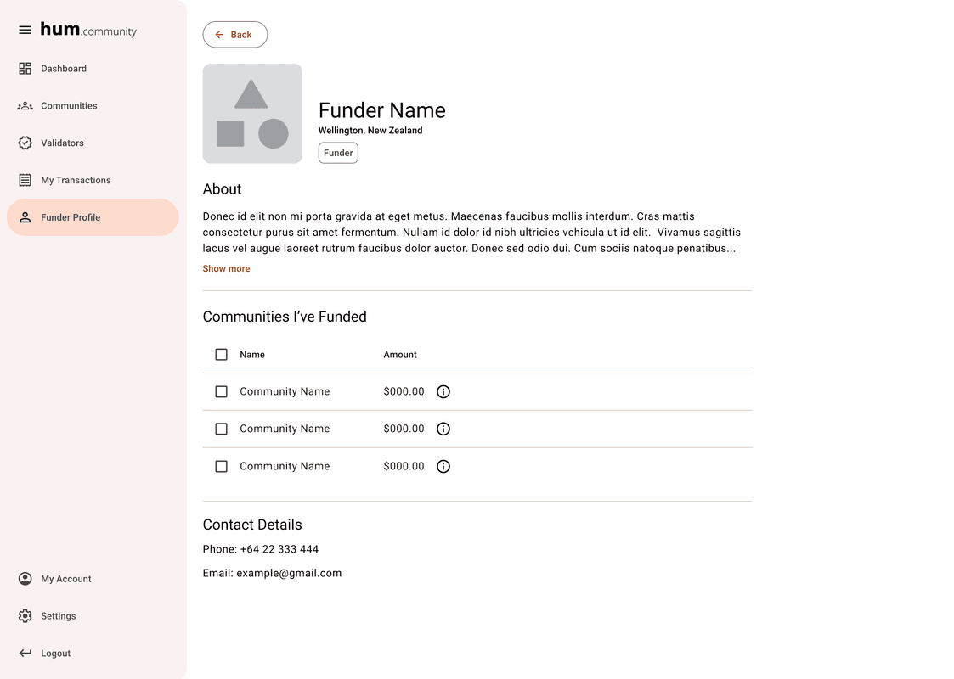Click the hum.community logo
This screenshot has width=954, height=679.
[89, 29]
